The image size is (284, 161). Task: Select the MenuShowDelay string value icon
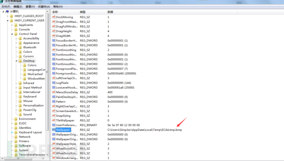pyautogui.click(x=54, y=92)
